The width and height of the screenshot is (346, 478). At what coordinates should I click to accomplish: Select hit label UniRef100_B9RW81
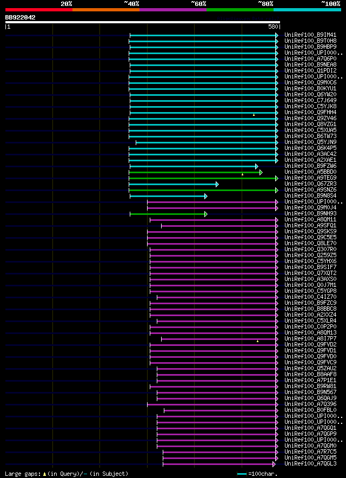310,387
